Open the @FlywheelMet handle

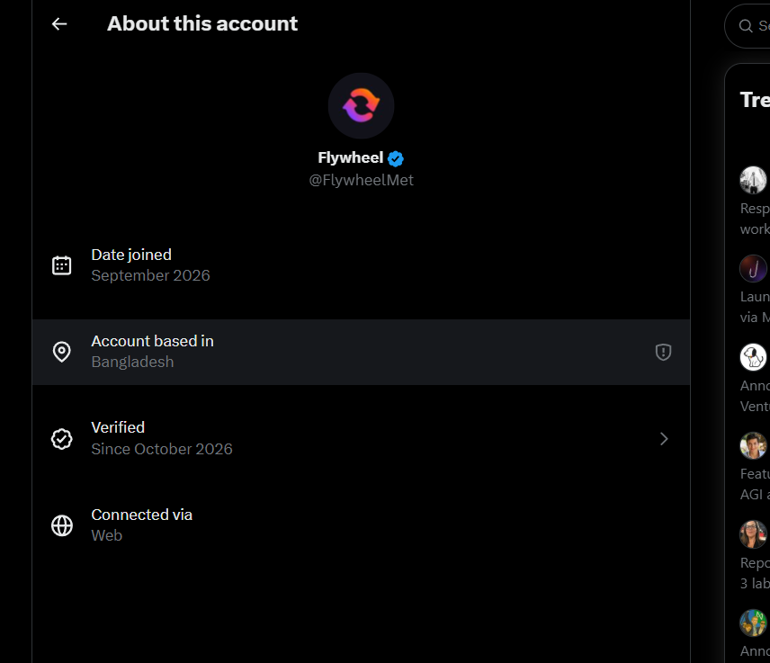pyautogui.click(x=361, y=180)
